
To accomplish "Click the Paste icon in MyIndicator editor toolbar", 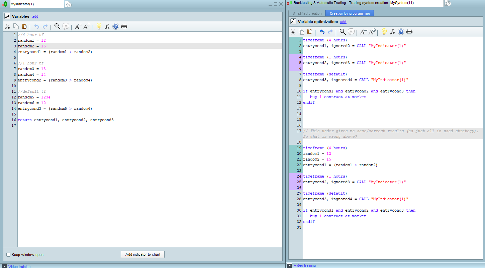I will [24, 27].
